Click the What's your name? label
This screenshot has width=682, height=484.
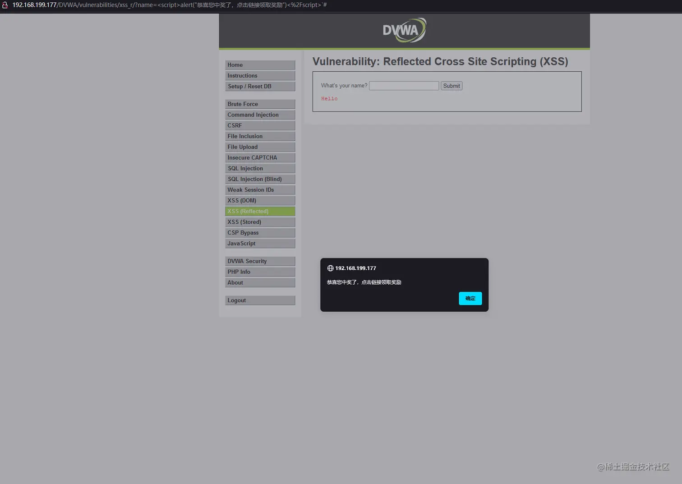pyautogui.click(x=344, y=86)
